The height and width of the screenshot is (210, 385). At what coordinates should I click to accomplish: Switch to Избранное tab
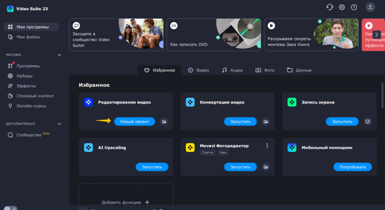point(160,70)
